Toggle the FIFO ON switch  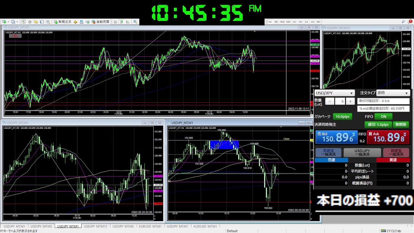click(383, 116)
